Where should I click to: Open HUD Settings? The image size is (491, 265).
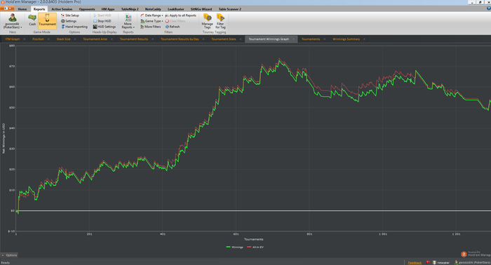(105, 27)
